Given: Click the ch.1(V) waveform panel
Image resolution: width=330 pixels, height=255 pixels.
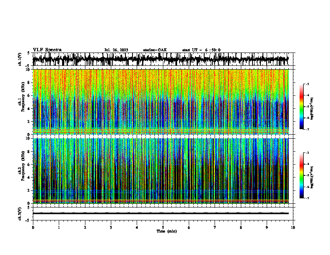Looking at the screenshot, I should tap(163, 59).
